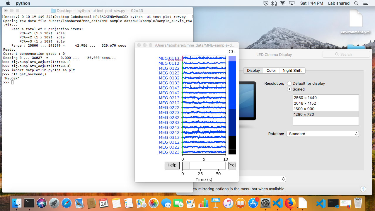This screenshot has width=375, height=211.
Task: Open the AirPlay menu bar icon
Action: [292, 3]
